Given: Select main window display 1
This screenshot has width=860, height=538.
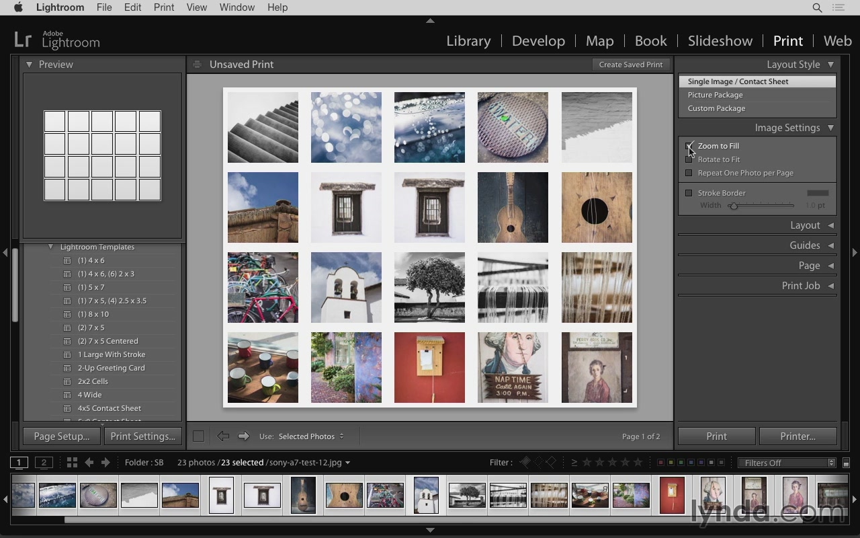Looking at the screenshot, I should click(x=19, y=463).
